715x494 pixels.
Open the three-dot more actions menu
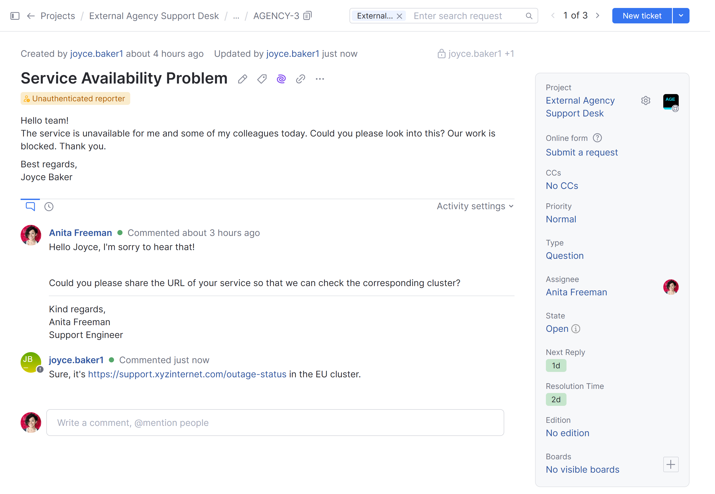pyautogui.click(x=320, y=79)
